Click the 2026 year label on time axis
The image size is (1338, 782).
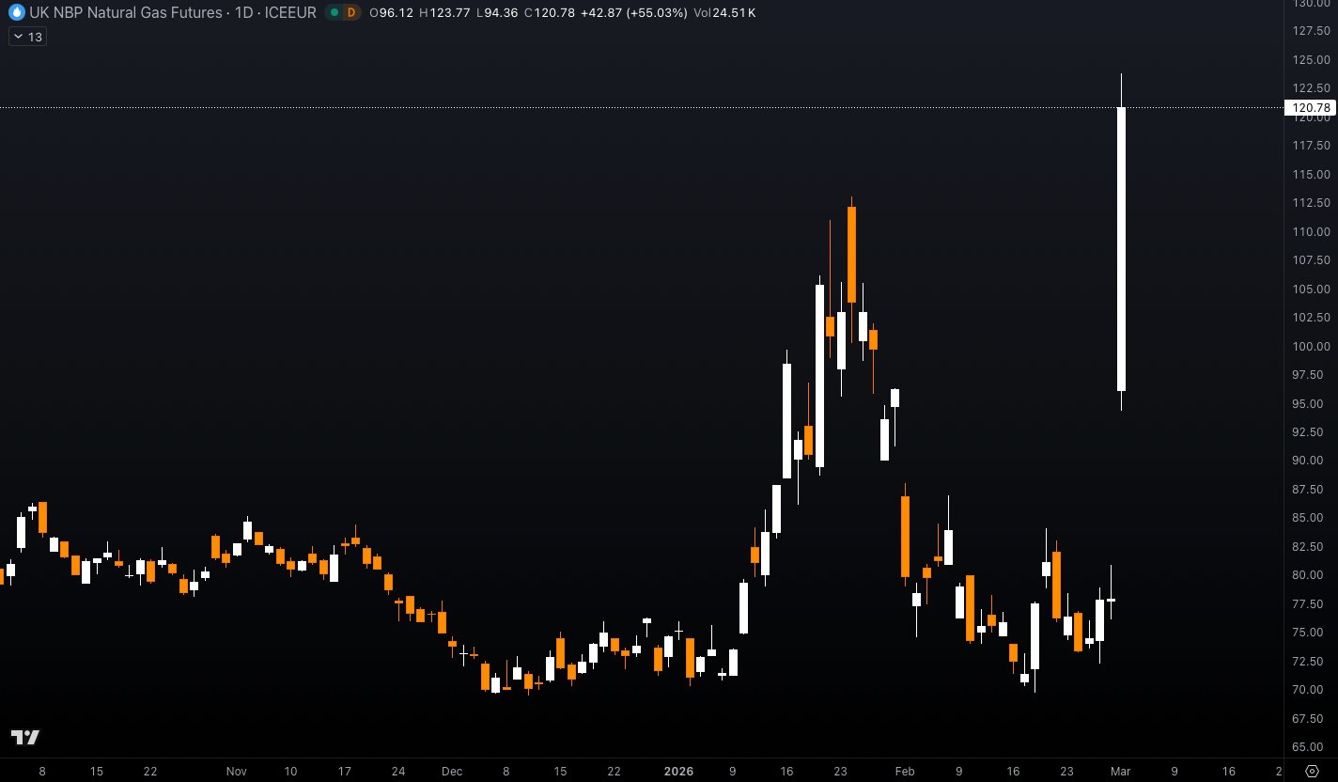tap(678, 772)
